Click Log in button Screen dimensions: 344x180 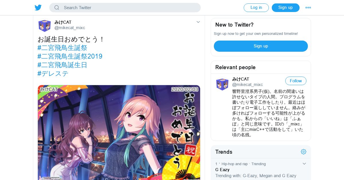(x=256, y=8)
